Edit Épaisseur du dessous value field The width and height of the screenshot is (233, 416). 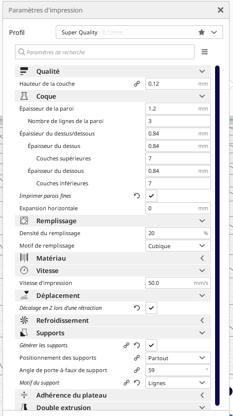(178, 171)
